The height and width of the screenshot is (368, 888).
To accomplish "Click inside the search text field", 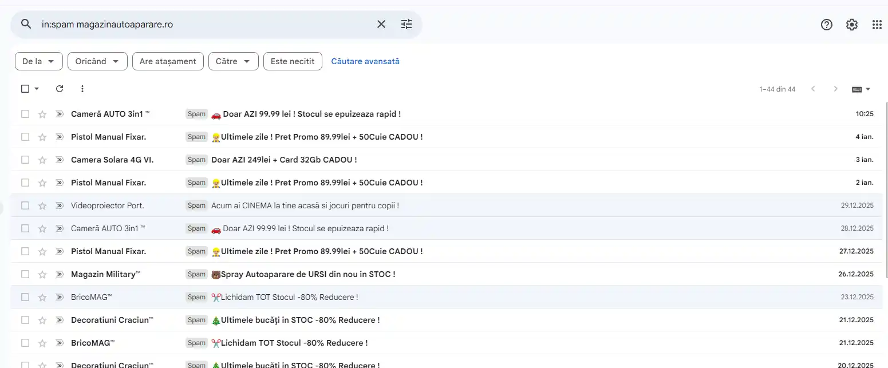I will (x=200, y=24).
